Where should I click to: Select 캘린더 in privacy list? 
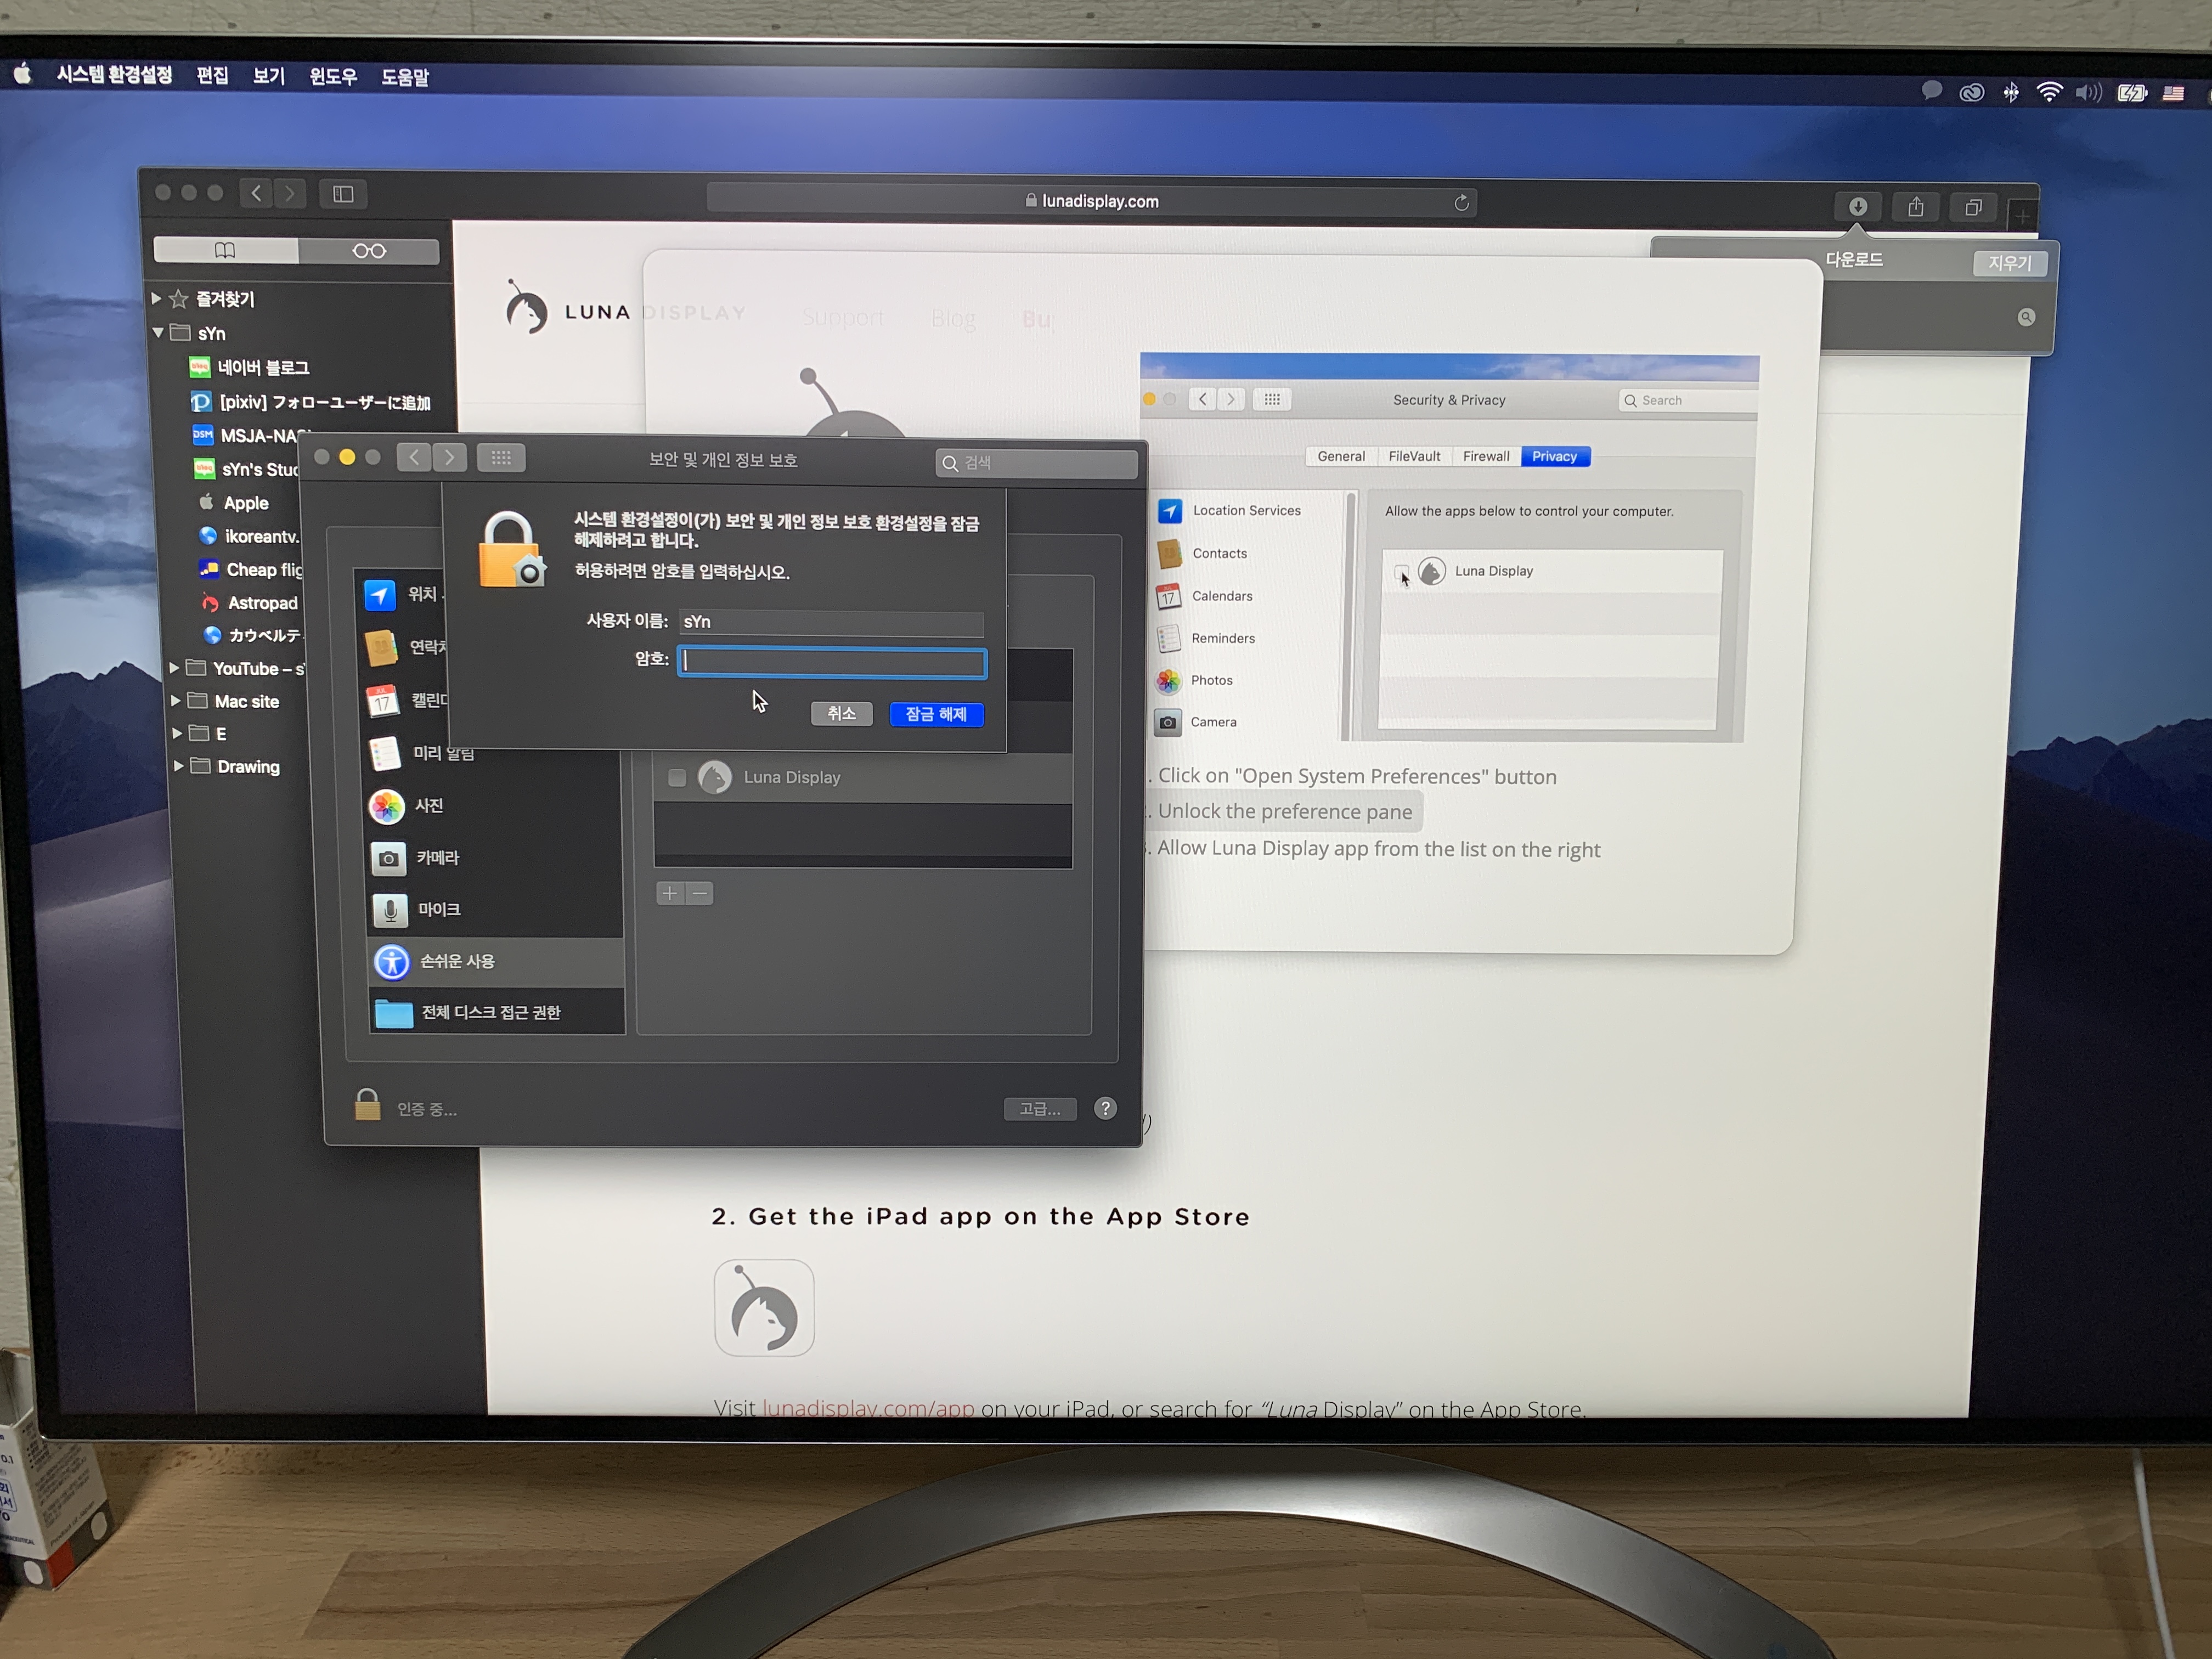click(x=407, y=700)
